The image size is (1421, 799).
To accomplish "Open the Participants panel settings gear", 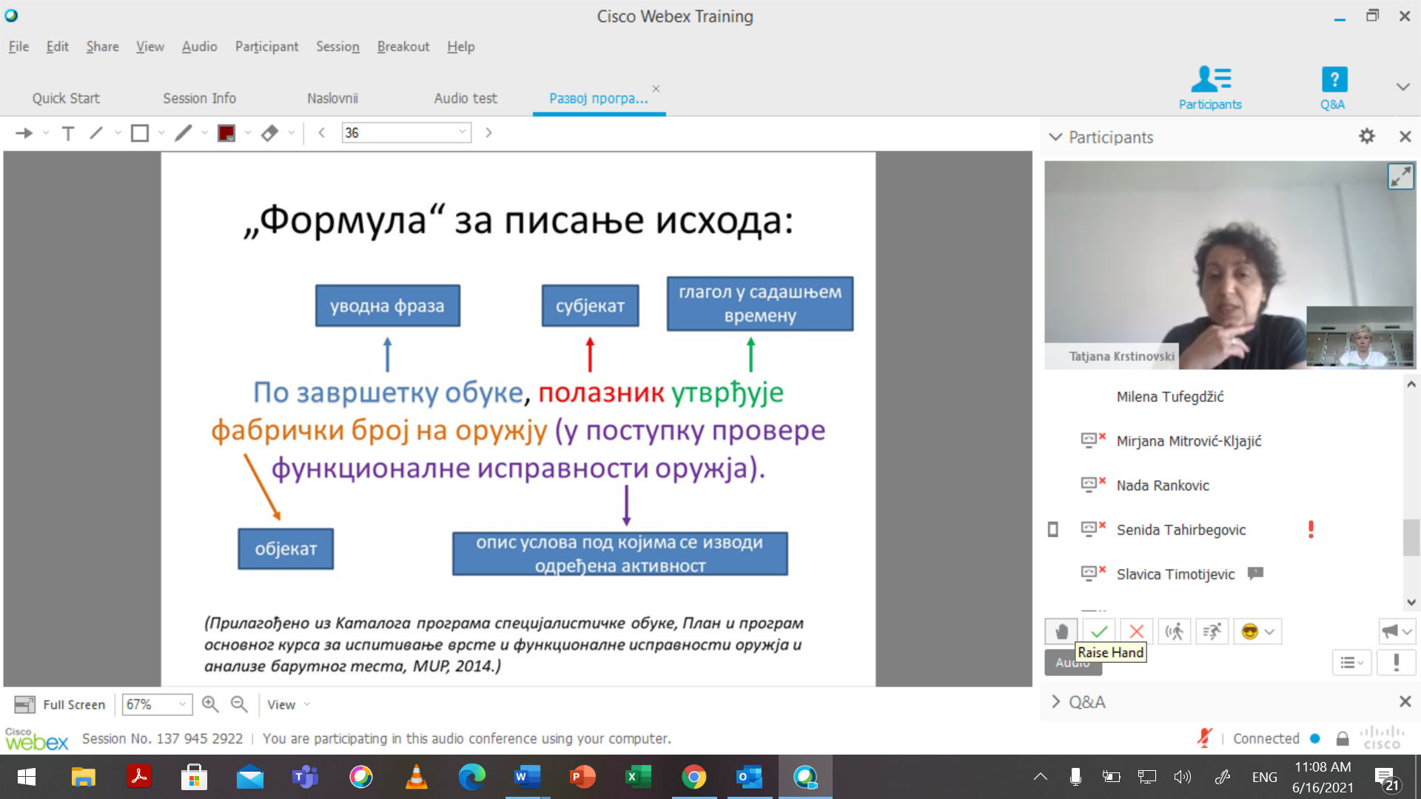I will coord(1366,137).
